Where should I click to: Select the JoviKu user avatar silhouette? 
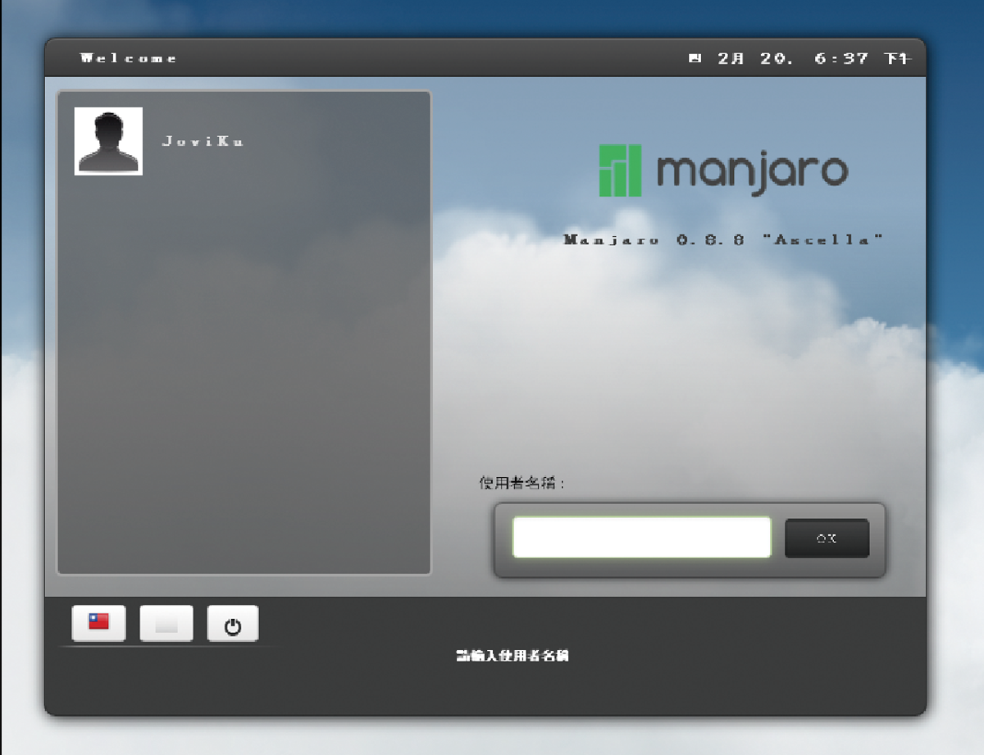coord(108,141)
